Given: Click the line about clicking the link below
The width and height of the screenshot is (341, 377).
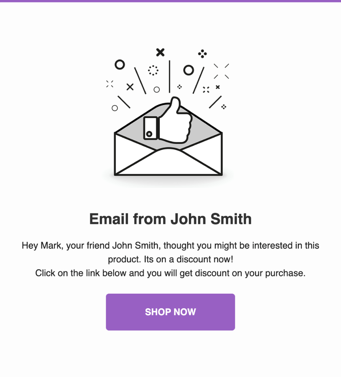Looking at the screenshot, I should click(170, 273).
